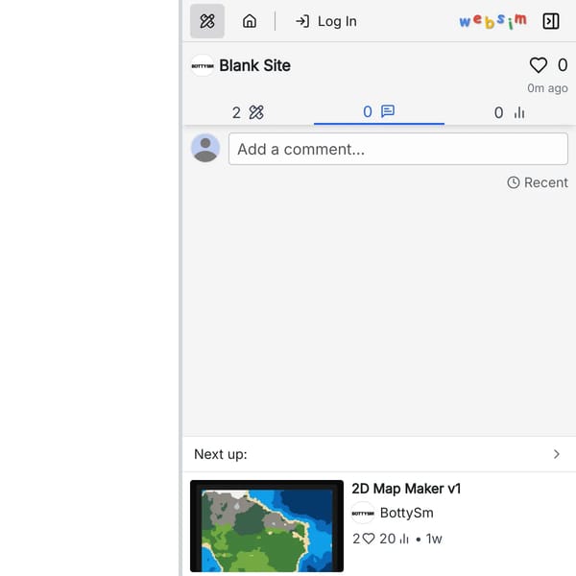Click the remix tool icon in toolbar
This screenshot has height=576, width=576.
click(206, 21)
